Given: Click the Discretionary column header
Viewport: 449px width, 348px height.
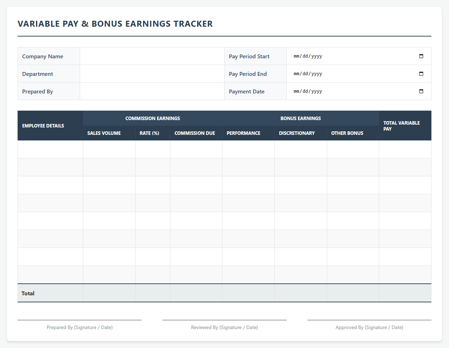Looking at the screenshot, I should tap(301, 133).
